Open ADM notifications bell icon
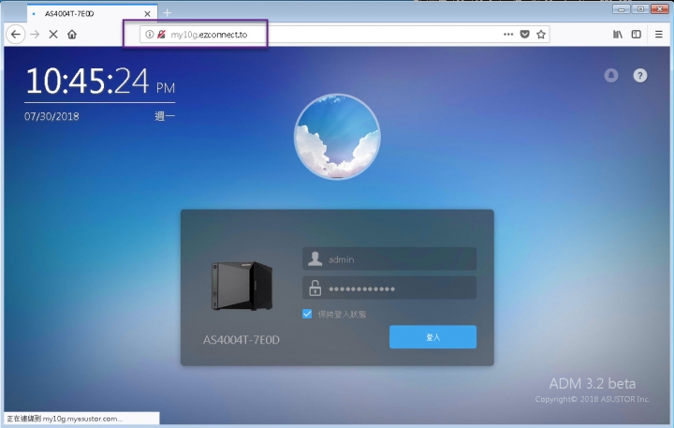This screenshot has width=674, height=428. coord(611,75)
